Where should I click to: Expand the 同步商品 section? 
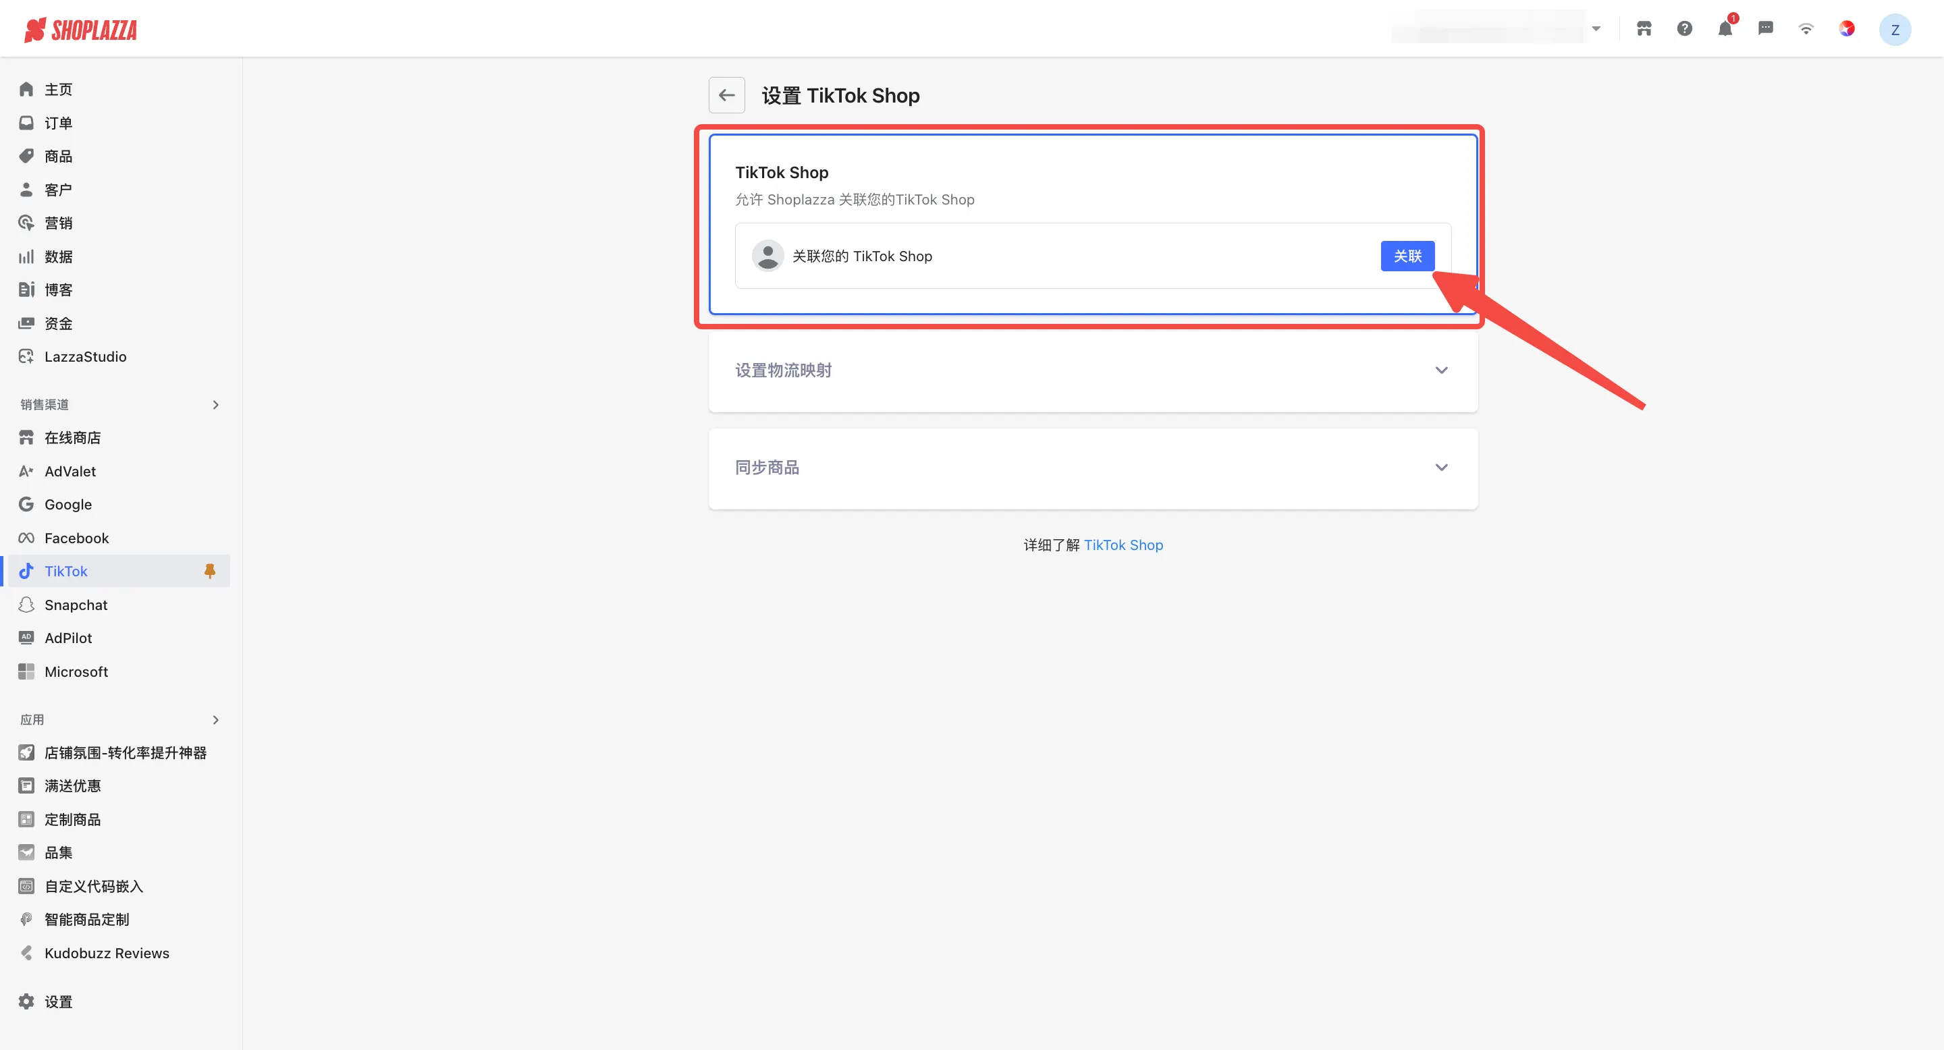[1093, 468]
